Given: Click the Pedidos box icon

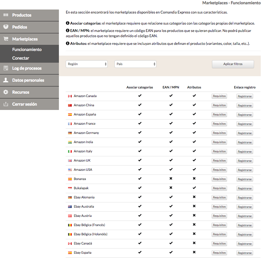Looking at the screenshot, I should 6,27.
